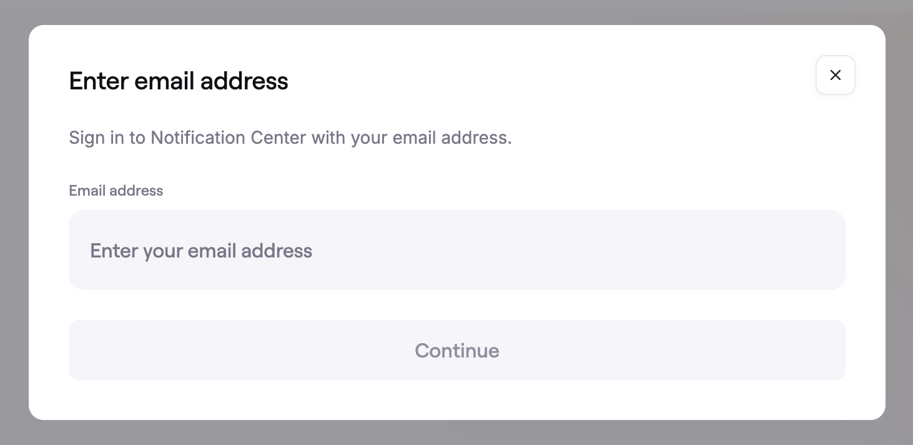Click the small label above the email field
This screenshot has width=913, height=445.
tap(116, 191)
